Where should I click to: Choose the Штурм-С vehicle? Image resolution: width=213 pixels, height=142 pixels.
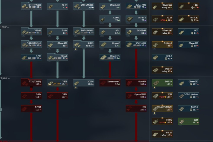tap(110, 44)
